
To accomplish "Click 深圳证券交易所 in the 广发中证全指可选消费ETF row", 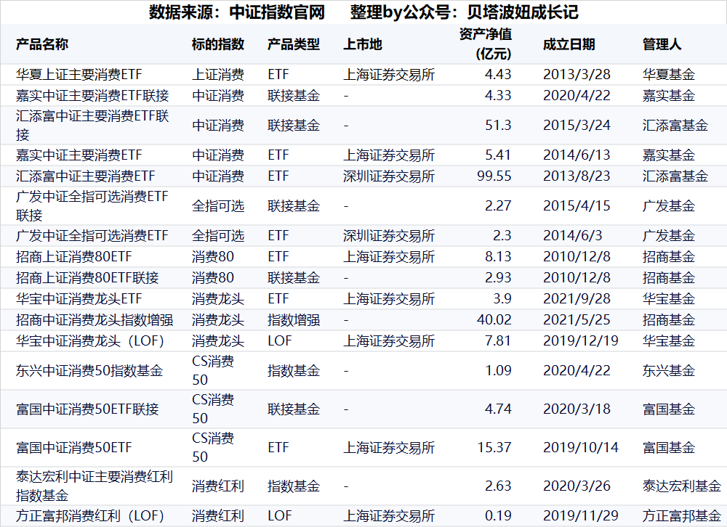I will 389,235.
